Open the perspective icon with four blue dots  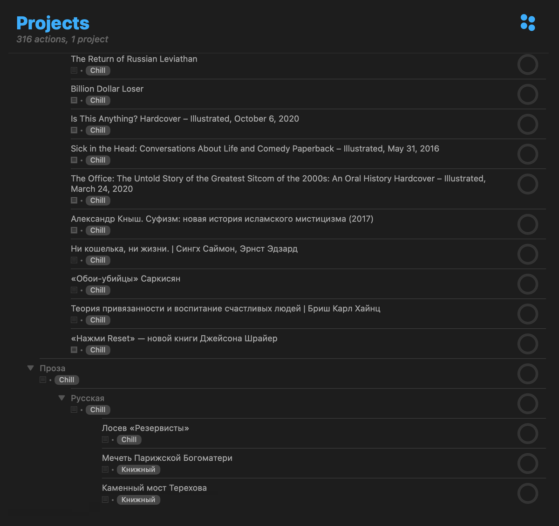[x=528, y=22]
